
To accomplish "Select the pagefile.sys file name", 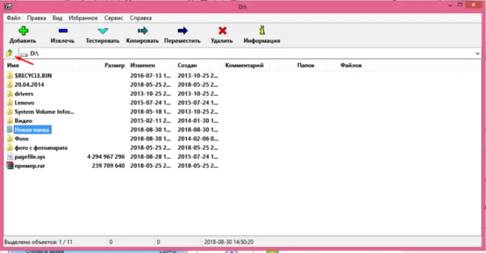I will pyautogui.click(x=30, y=157).
